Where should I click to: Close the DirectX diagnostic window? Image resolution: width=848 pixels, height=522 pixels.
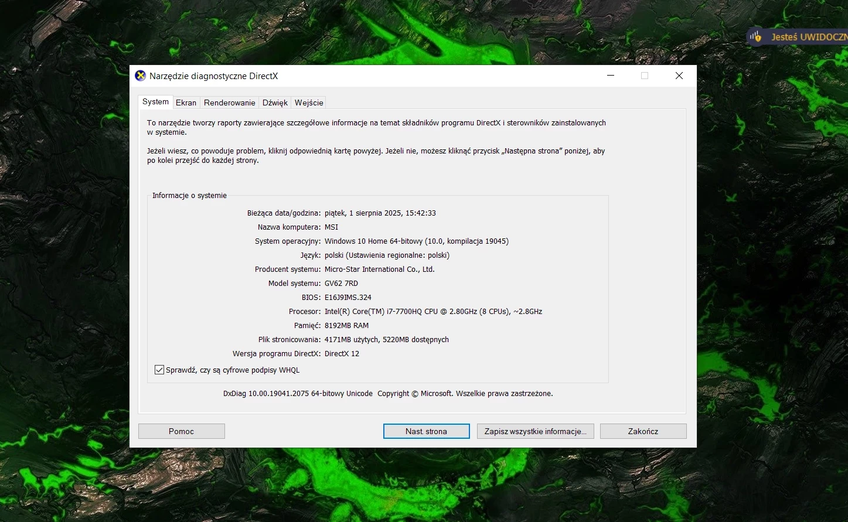tap(679, 76)
